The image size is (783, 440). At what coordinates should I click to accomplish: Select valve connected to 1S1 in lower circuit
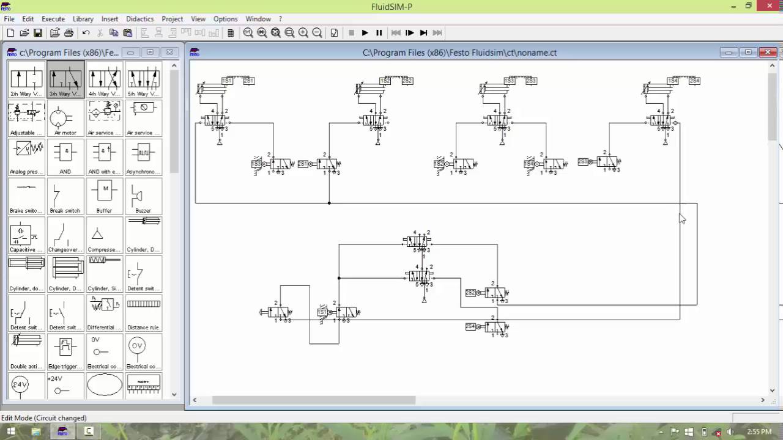347,312
